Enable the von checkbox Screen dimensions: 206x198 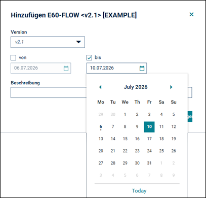tap(13, 57)
